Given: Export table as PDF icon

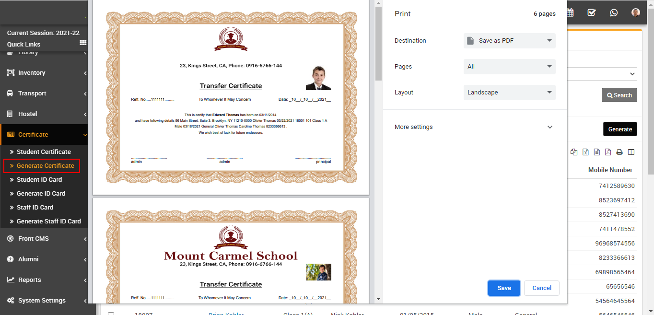Looking at the screenshot, I should (x=607, y=152).
